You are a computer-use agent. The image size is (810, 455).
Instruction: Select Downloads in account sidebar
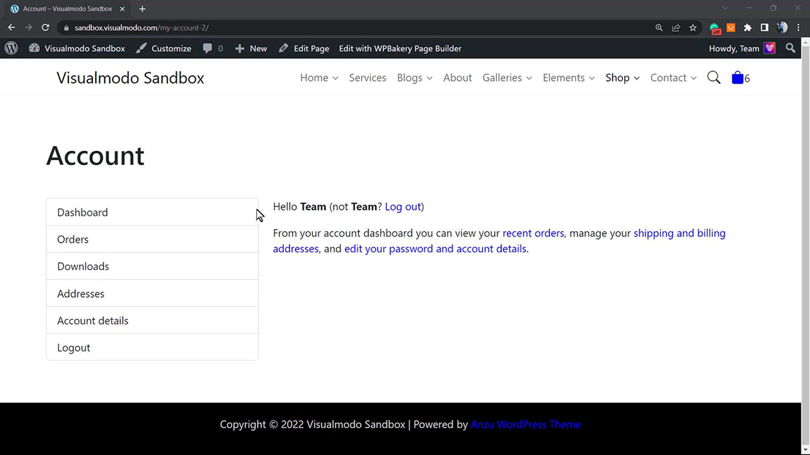(x=152, y=266)
